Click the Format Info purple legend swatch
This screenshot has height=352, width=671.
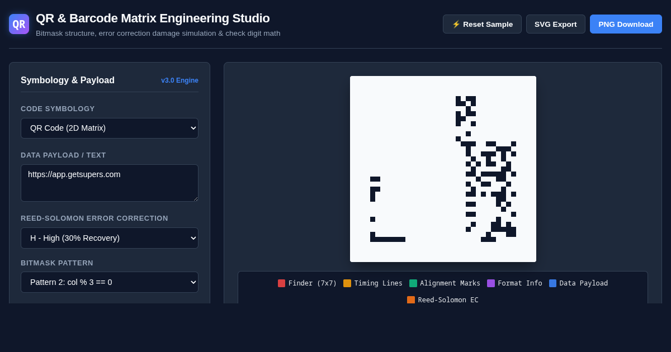(491, 283)
